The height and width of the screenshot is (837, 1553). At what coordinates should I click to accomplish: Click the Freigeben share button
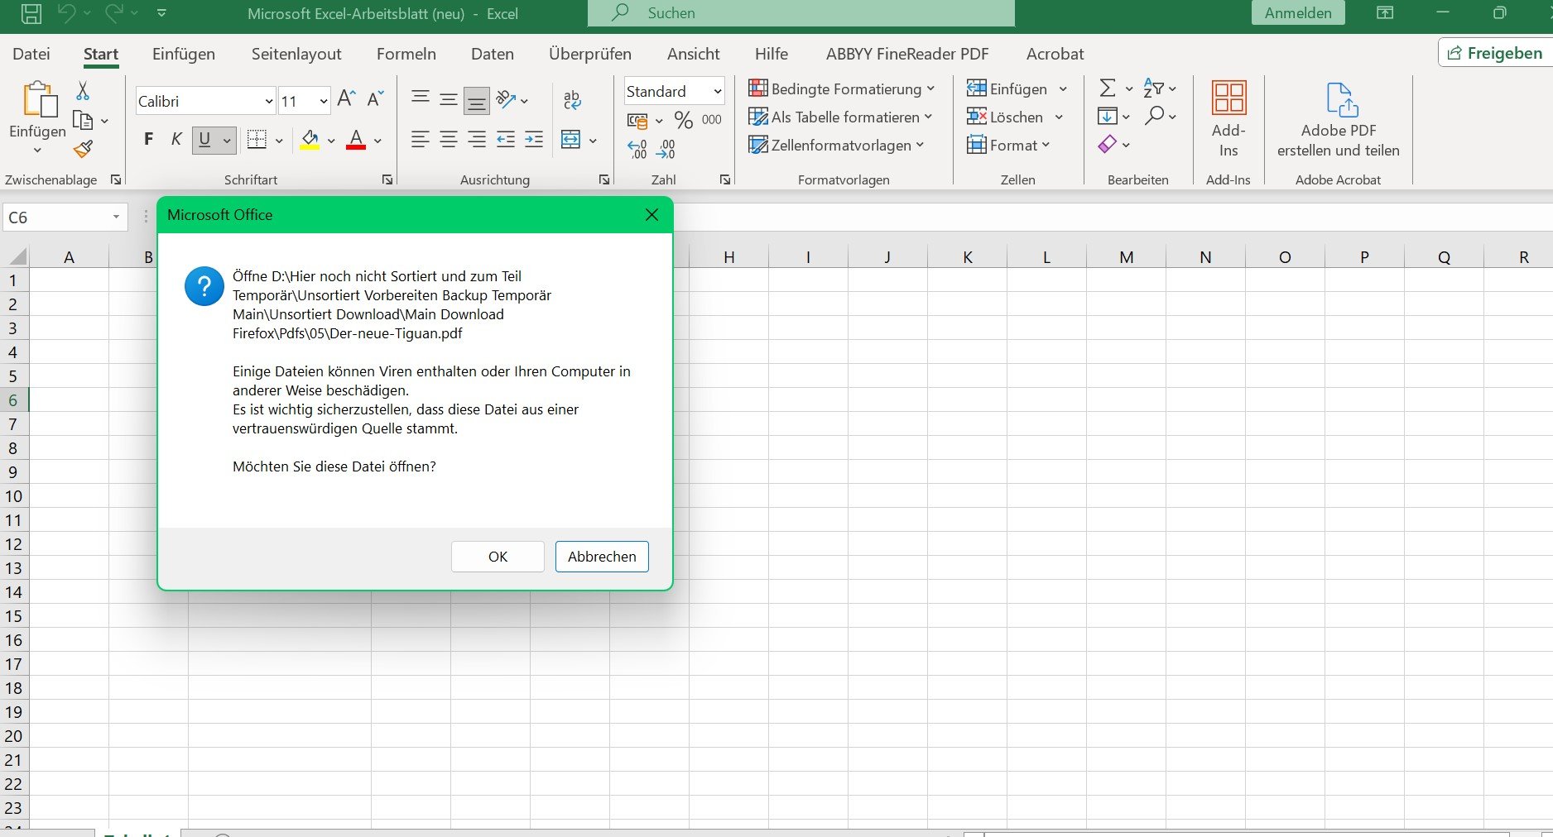1496,53
